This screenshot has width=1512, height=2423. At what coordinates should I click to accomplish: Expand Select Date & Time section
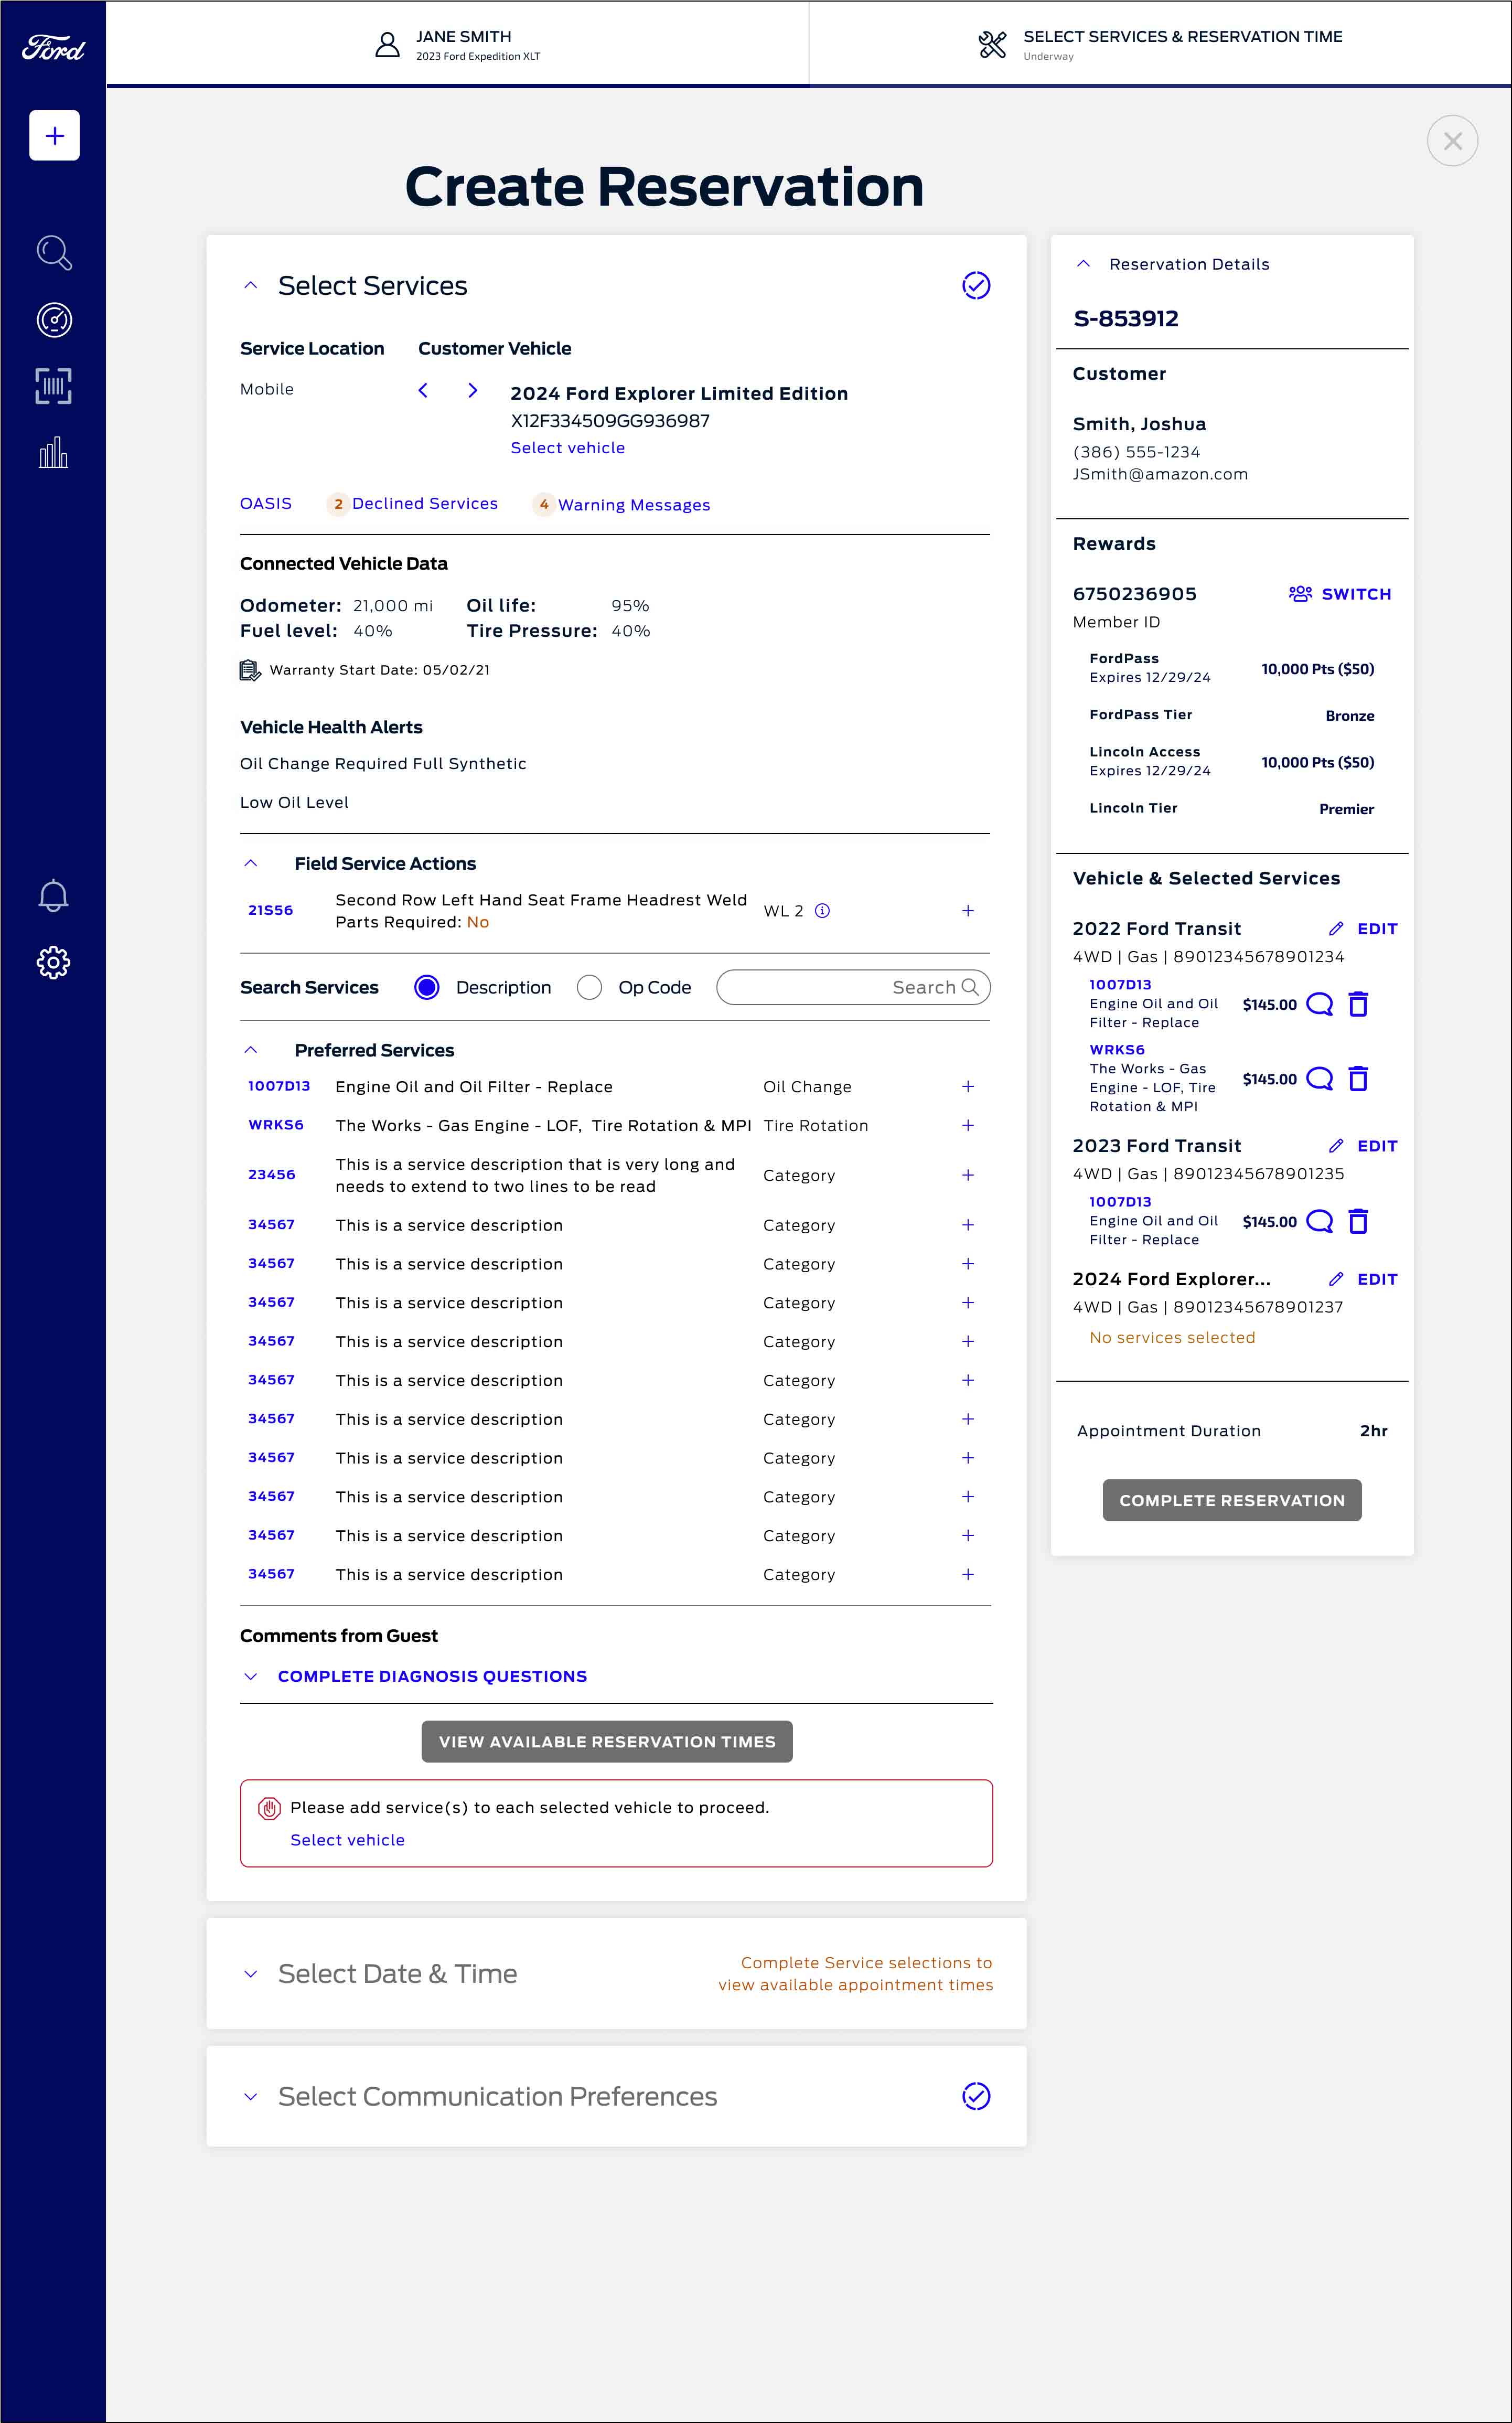pyautogui.click(x=251, y=1974)
